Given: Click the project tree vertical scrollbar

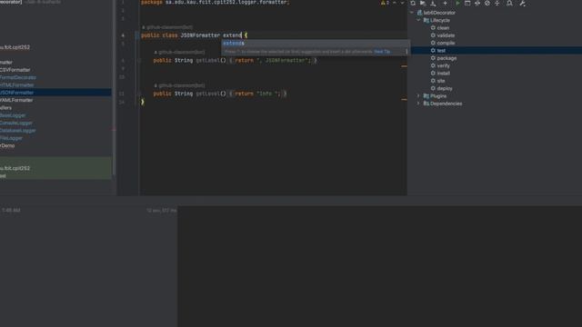Looking at the screenshot, I should coord(114,87).
